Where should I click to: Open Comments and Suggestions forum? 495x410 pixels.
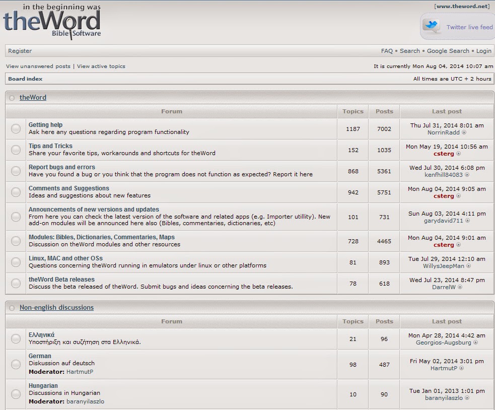pos(69,188)
